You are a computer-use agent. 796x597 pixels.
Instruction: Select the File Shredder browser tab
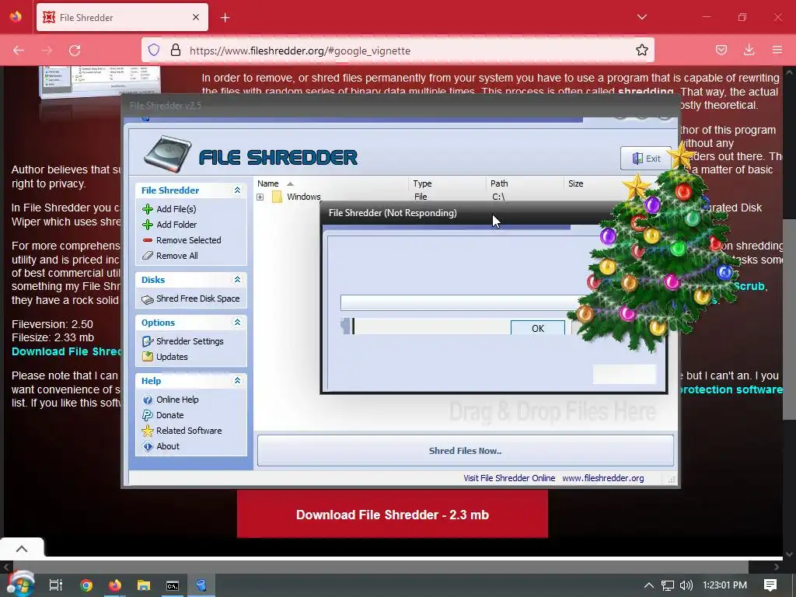(122, 17)
